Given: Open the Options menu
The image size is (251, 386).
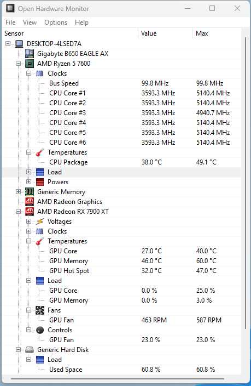Looking at the screenshot, I should pyautogui.click(x=56, y=22).
